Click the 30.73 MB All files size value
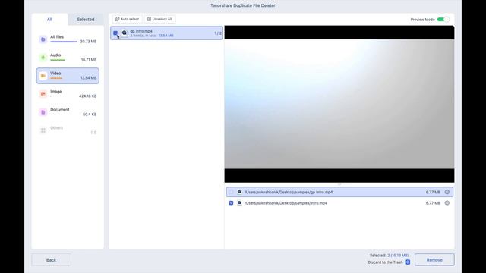 88,42
